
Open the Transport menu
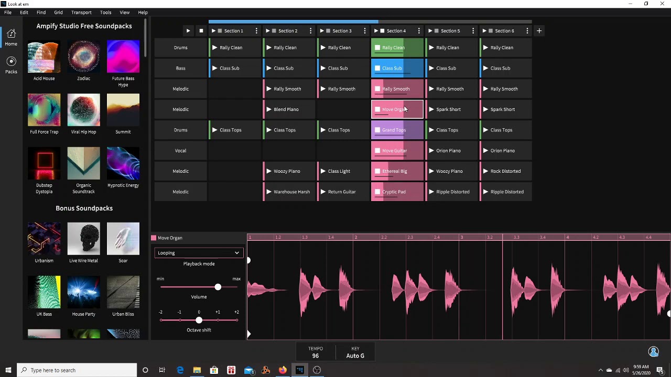tap(81, 12)
